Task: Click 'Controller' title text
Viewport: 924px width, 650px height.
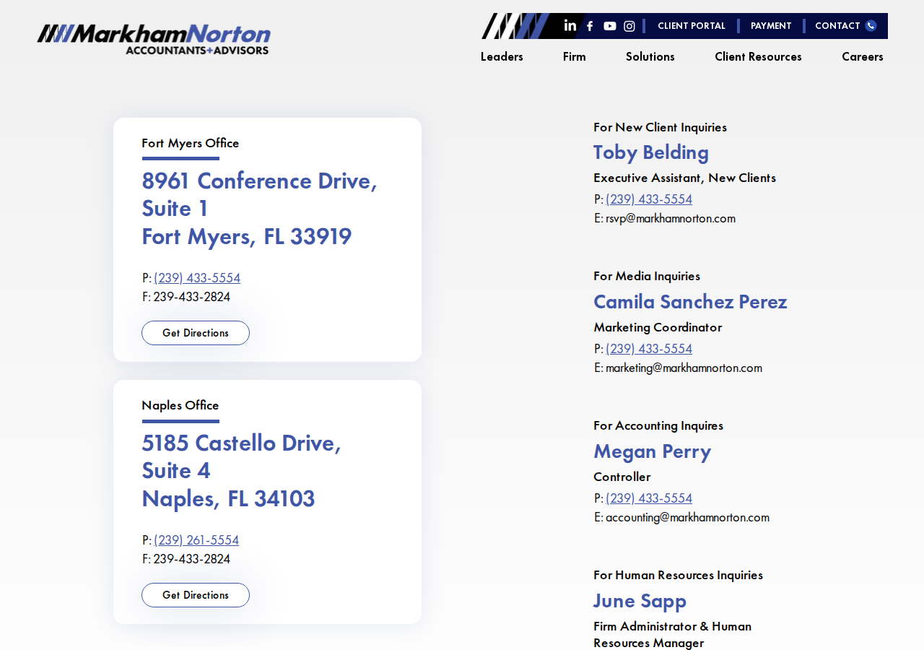Action: click(622, 477)
